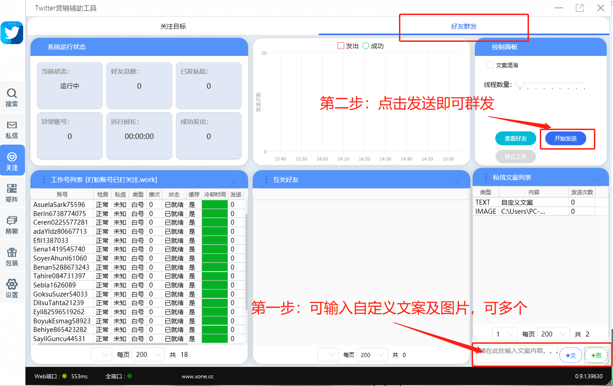Viewport: 613px width, 386px height.
Task: Select the TEXT 自定义文案 row
Action: point(541,202)
